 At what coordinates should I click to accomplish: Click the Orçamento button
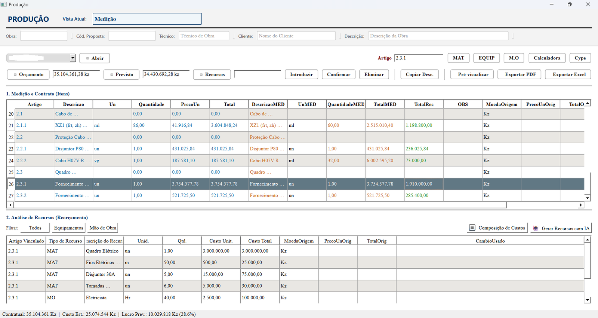click(x=28, y=74)
